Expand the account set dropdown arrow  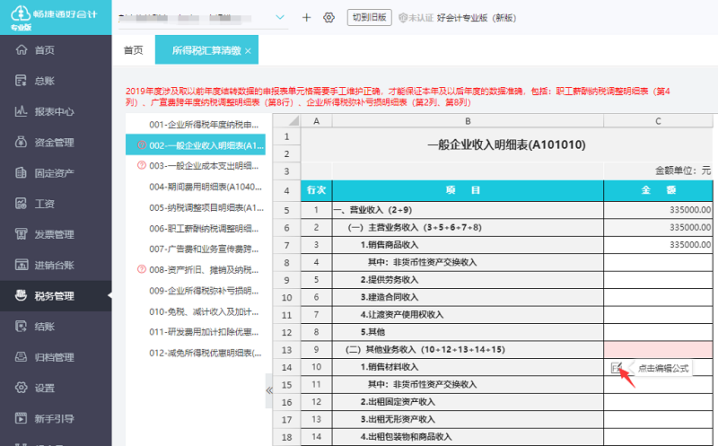pyautogui.click(x=279, y=17)
